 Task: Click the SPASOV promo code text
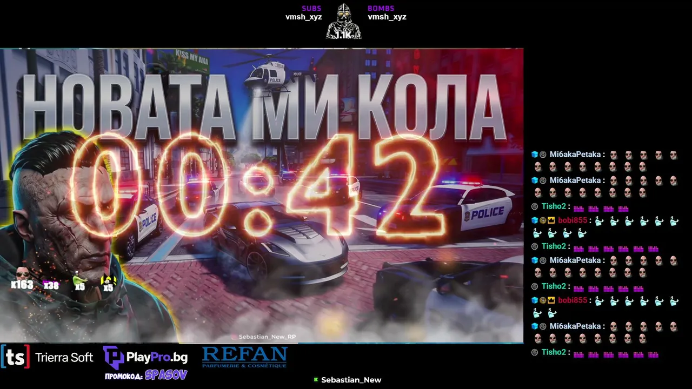165,375
